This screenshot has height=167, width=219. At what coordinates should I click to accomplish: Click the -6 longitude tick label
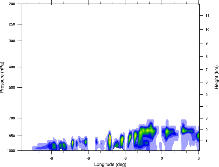tap(88, 158)
